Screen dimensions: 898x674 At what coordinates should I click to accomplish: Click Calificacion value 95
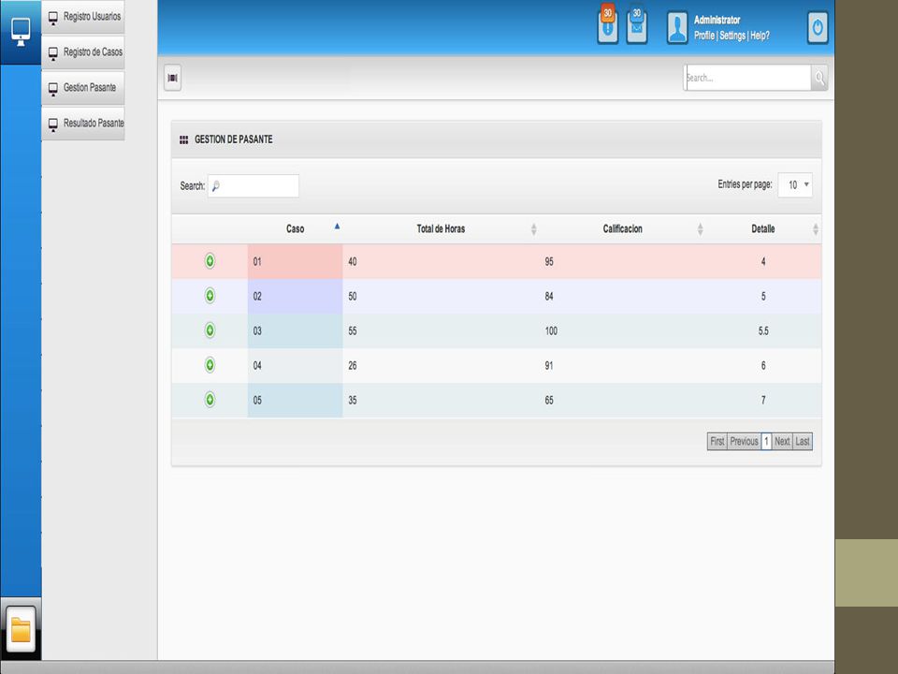pos(549,262)
